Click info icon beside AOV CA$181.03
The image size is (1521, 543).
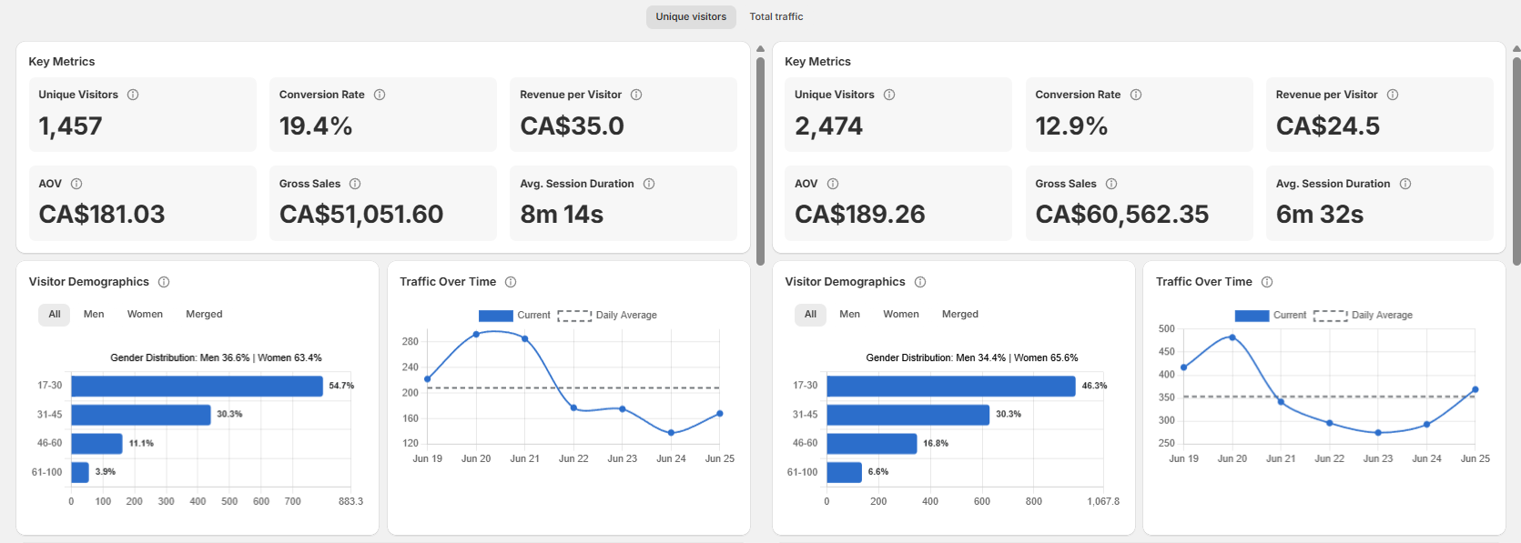pyautogui.click(x=76, y=184)
